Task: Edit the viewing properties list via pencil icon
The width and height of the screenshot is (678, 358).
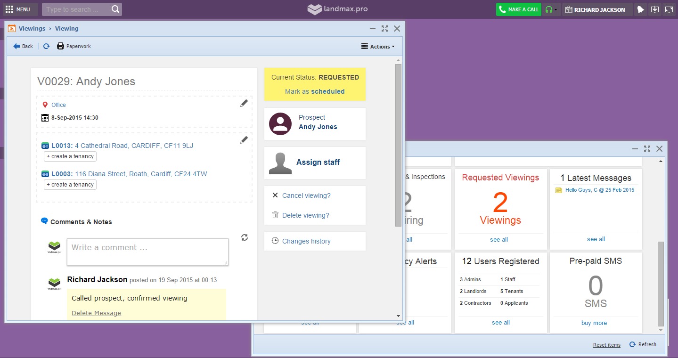Action: 244,140
